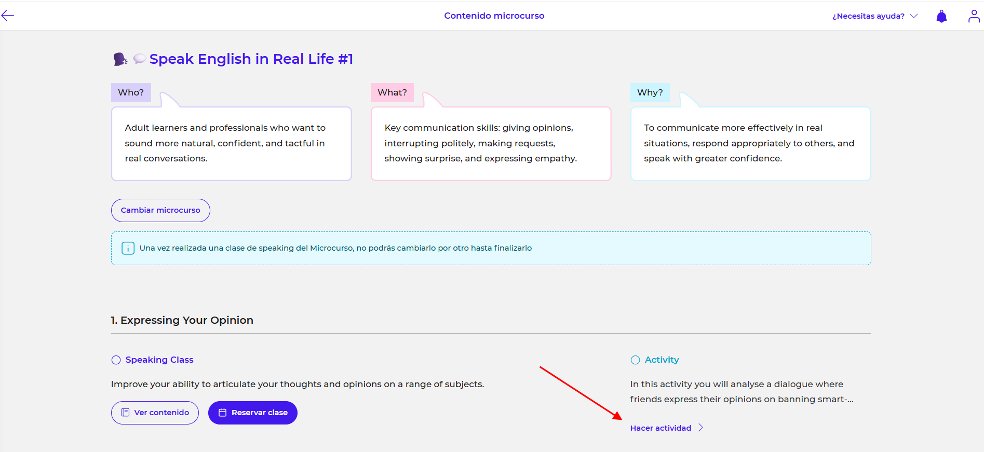The image size is (984, 452).
Task: Click the Expressing Your Opinion section heading
Action: [182, 320]
